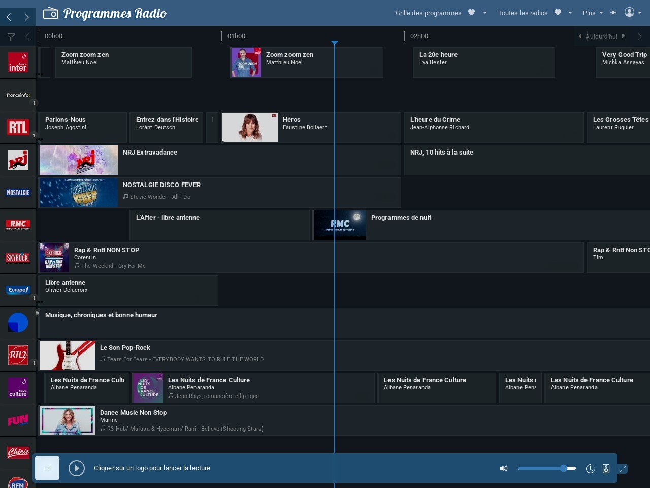
Task: Expand Toutes les radios dropdown arrow
Action: [570, 13]
